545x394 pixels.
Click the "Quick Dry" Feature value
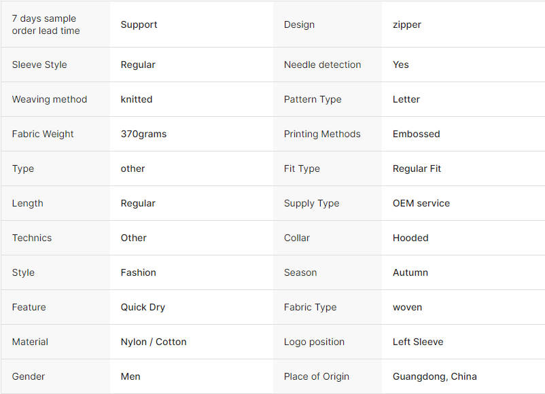tap(143, 307)
